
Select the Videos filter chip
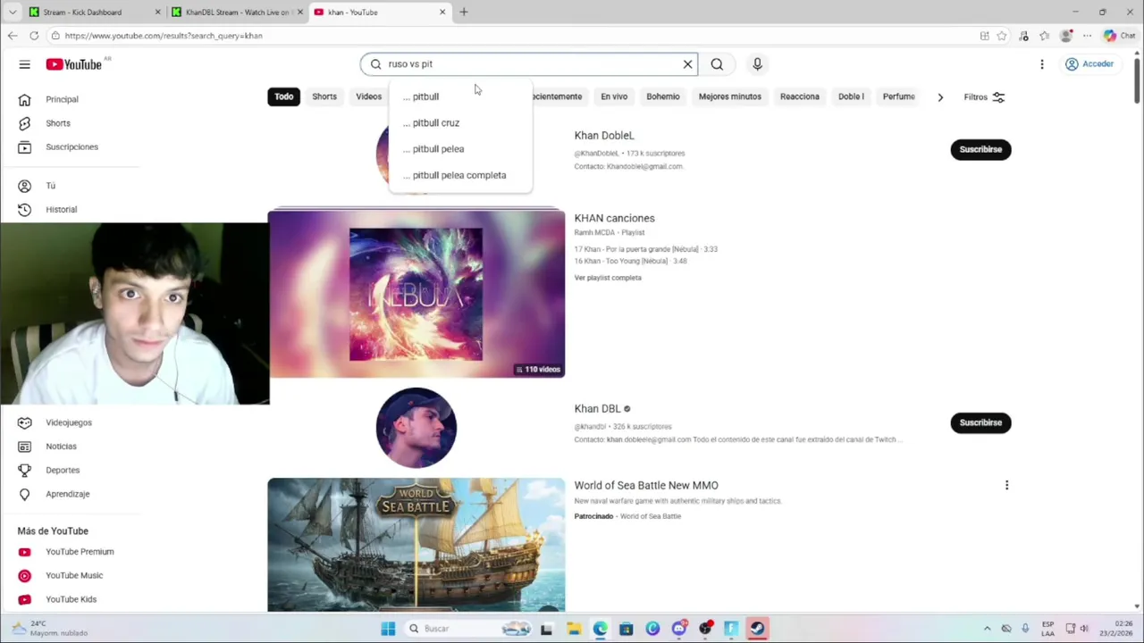(368, 96)
